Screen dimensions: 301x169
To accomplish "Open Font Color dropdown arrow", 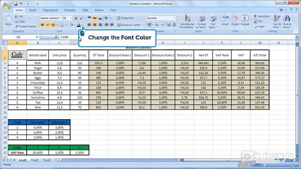I will (x=82, y=25).
